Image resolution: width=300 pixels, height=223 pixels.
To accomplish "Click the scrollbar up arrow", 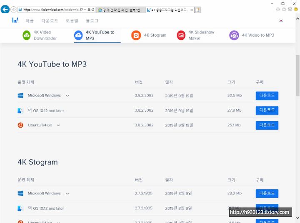I will pos(297,19).
